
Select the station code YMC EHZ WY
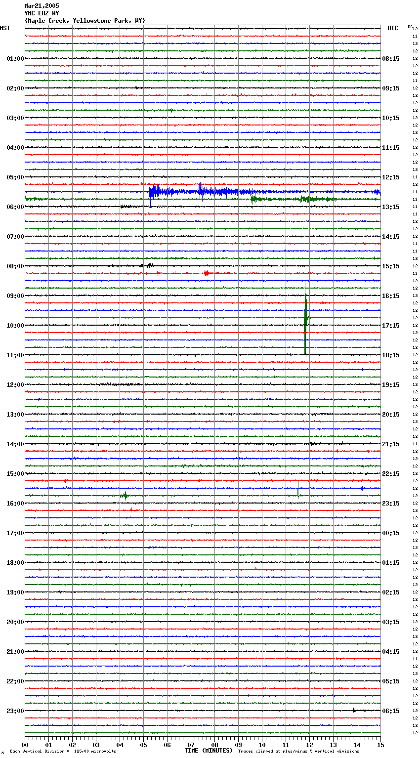pyautogui.click(x=42, y=13)
